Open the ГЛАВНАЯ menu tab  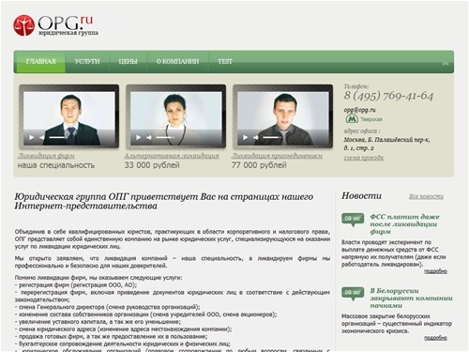coord(40,62)
